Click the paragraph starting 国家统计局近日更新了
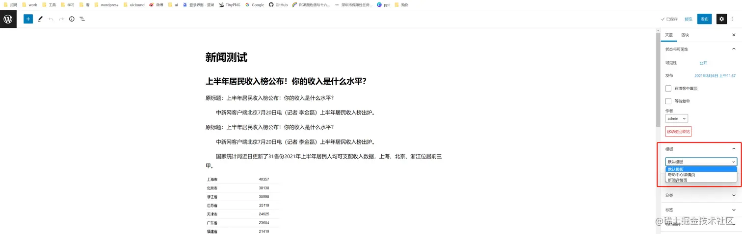Image resolution: width=742 pixels, height=234 pixels. pos(324,161)
